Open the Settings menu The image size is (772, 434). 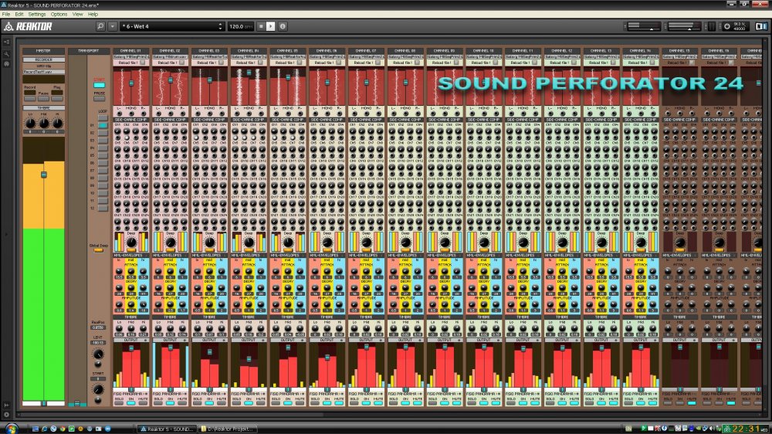(x=37, y=14)
